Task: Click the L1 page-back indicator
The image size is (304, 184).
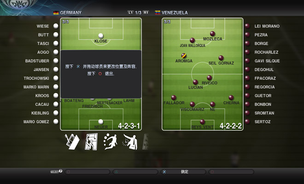Action: [x=130, y=12]
